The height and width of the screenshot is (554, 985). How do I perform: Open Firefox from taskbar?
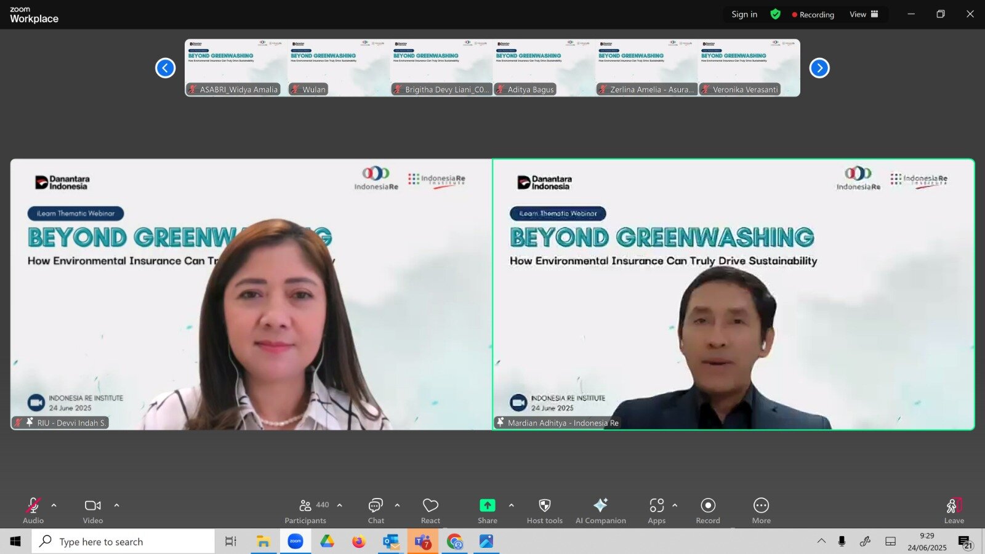click(x=359, y=542)
